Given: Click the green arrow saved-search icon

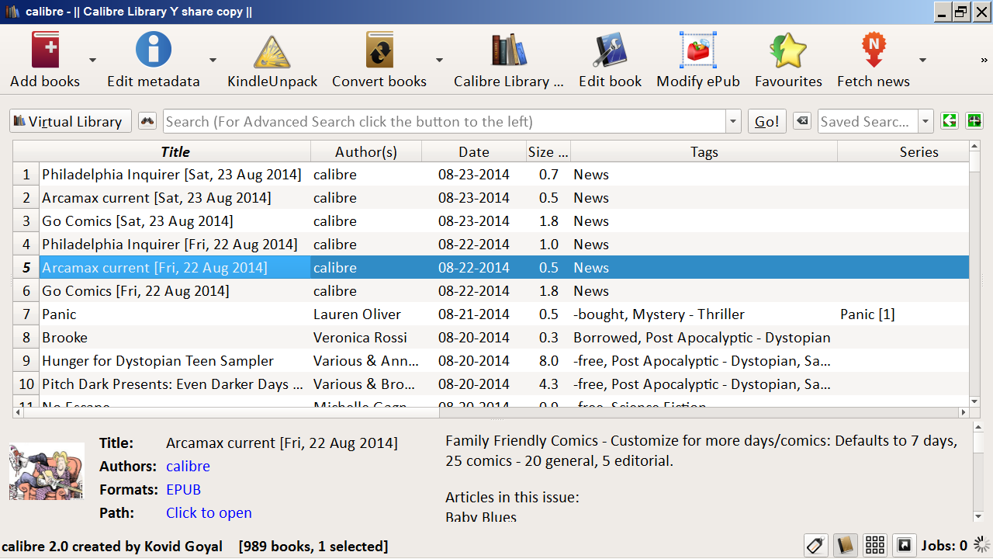Looking at the screenshot, I should (x=949, y=121).
